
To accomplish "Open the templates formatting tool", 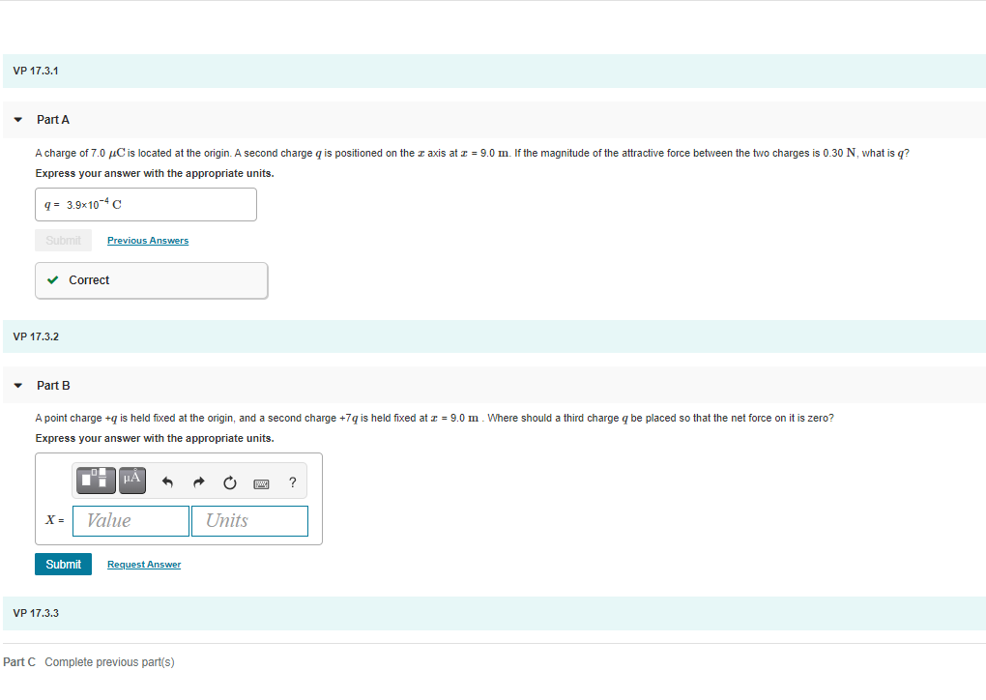I will coord(97,481).
